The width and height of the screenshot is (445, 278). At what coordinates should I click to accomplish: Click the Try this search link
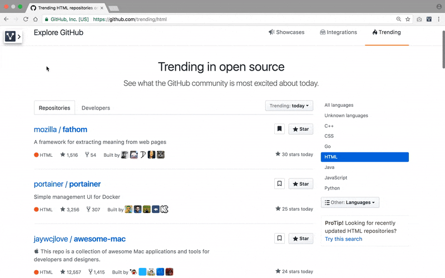[x=343, y=239]
